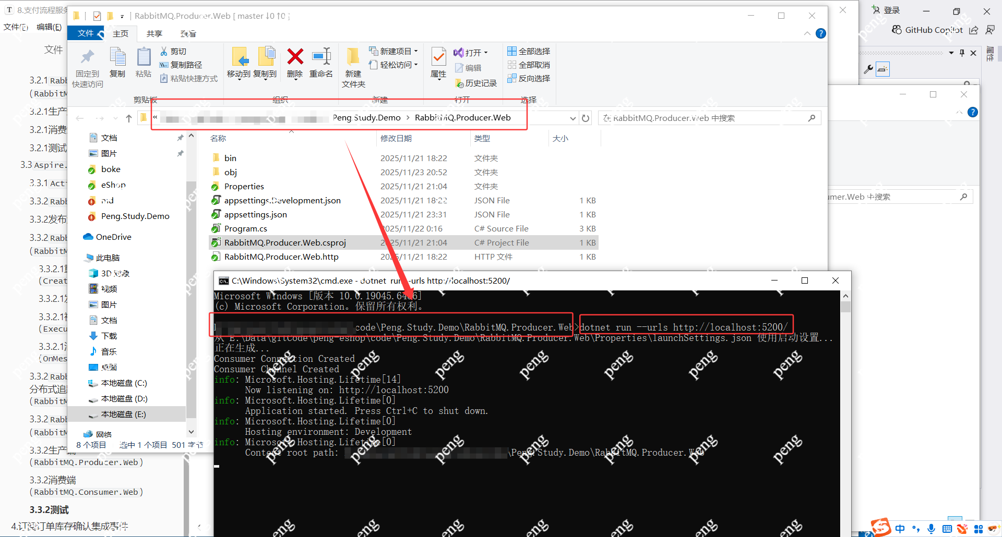
Task: Click 全部选择 in the select group
Action: click(x=529, y=51)
